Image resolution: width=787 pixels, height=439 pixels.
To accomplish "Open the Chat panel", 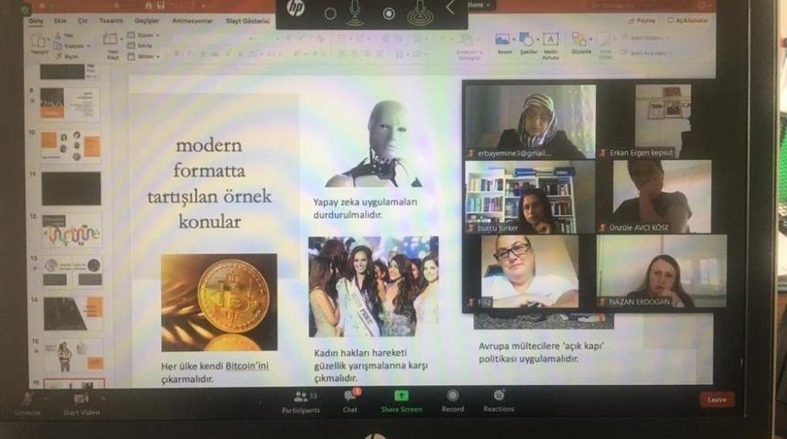I will [x=350, y=401].
